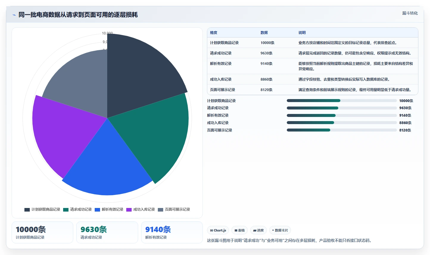Select the Chart.js chip
This screenshot has width=430, height=255.
(218, 230)
